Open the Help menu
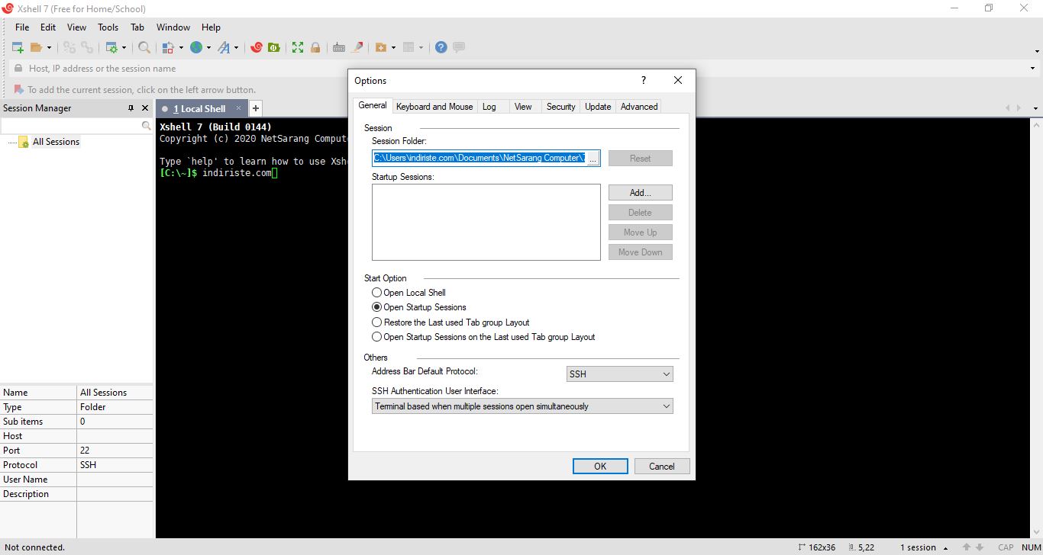The image size is (1043, 555). click(211, 27)
